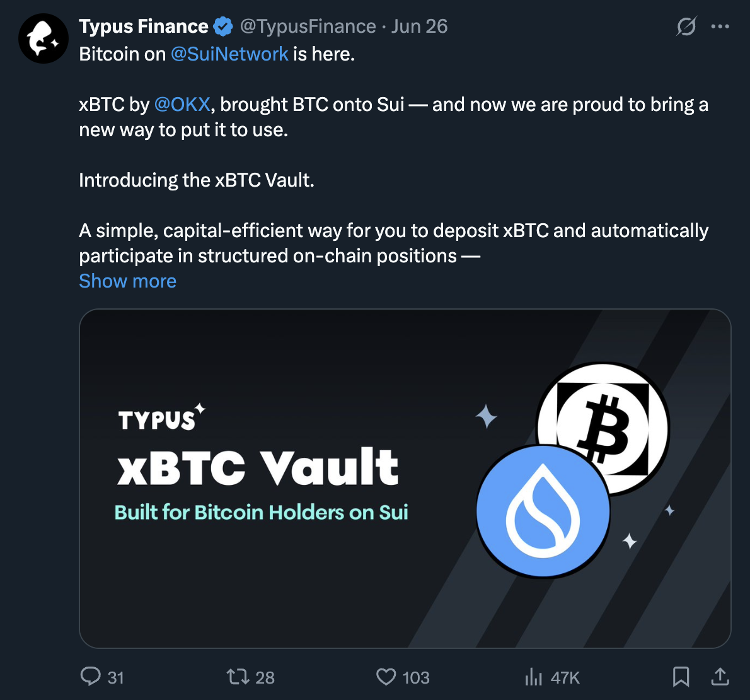Share tweet via upload arrow icon
This screenshot has height=700, width=750.
coord(720,677)
